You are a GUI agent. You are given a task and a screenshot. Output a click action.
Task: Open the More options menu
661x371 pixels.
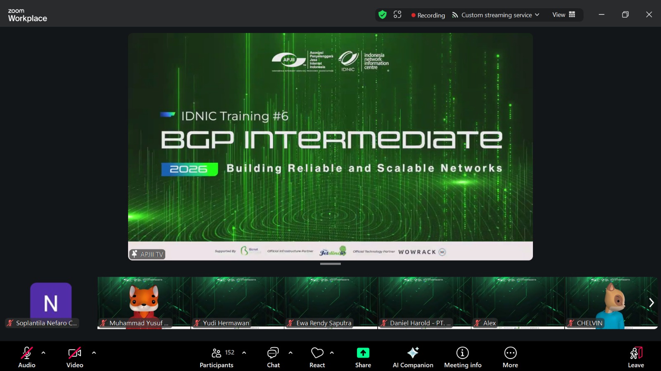click(510, 357)
